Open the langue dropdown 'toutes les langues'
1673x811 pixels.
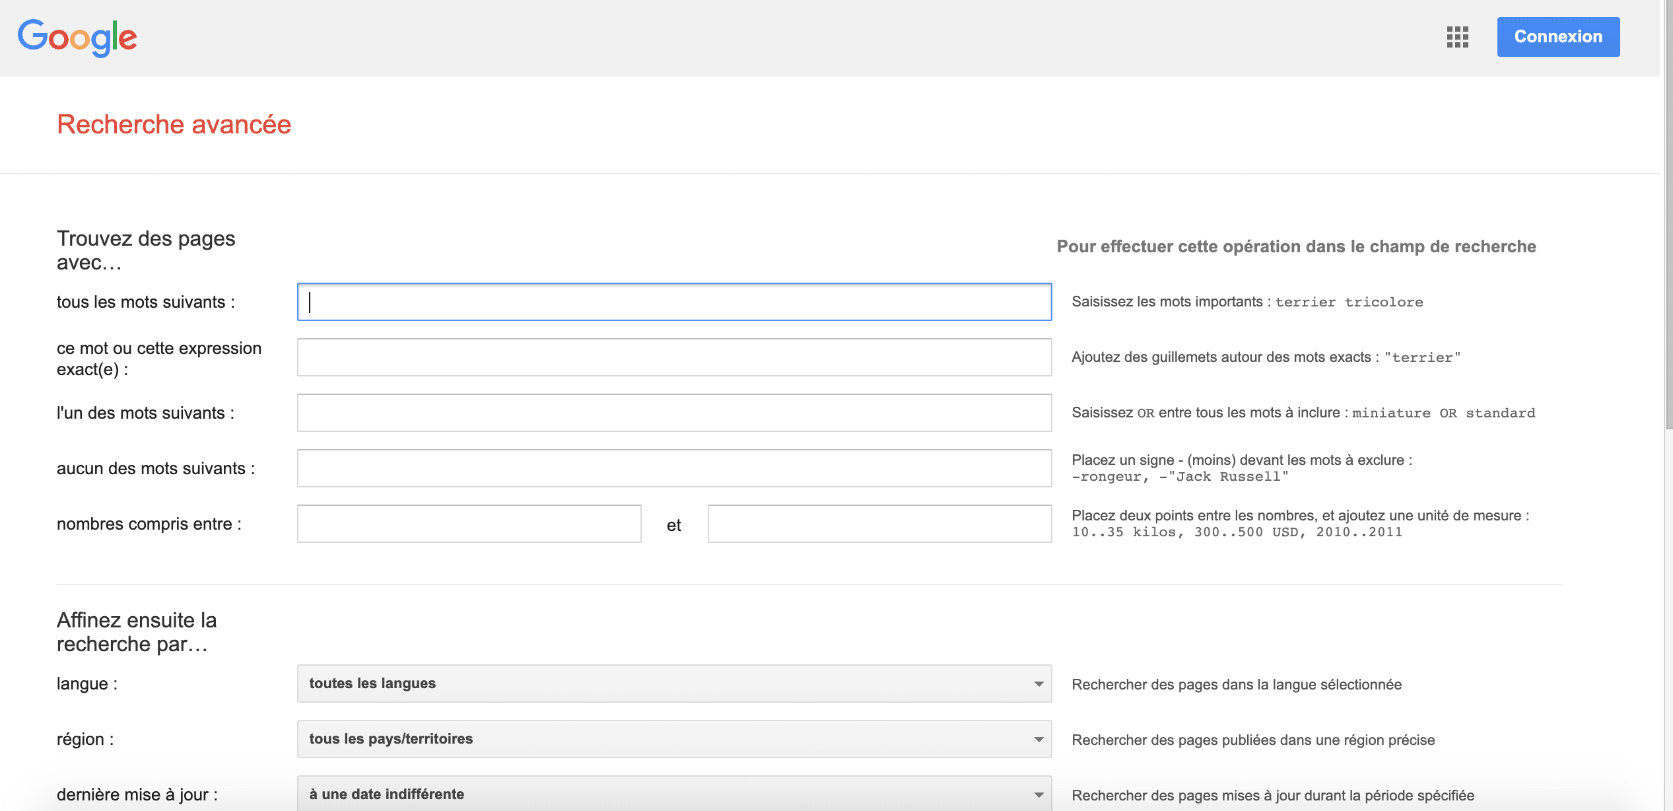tap(674, 684)
